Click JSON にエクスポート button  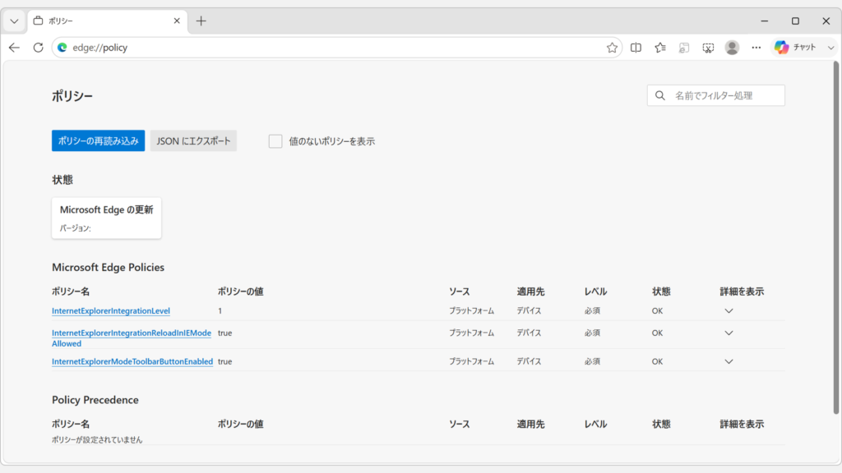[193, 140]
